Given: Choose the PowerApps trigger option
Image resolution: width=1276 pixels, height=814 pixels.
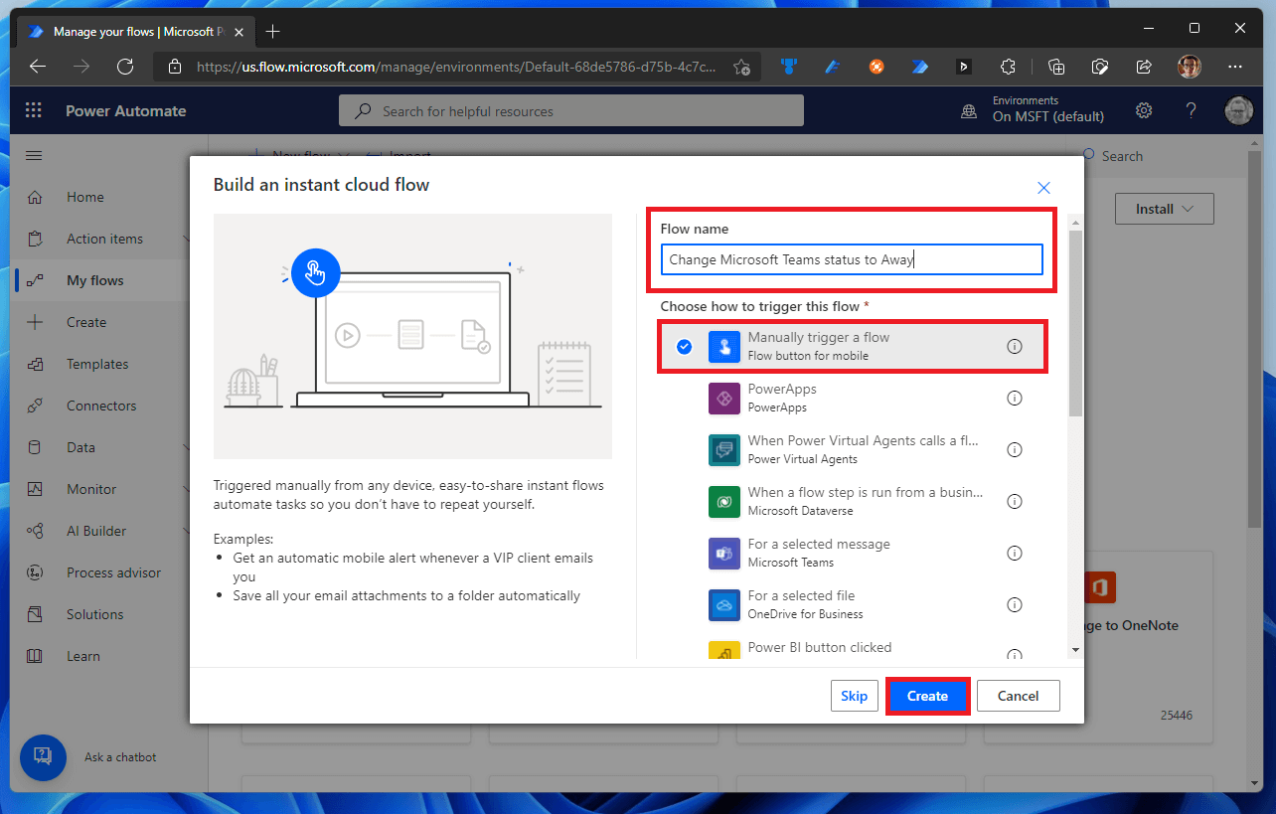Looking at the screenshot, I should pos(854,399).
